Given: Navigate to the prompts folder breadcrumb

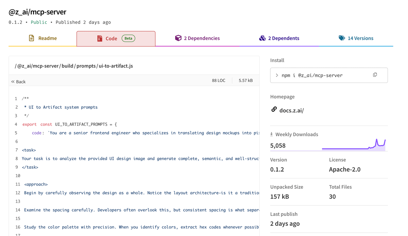Looking at the screenshot, I should coord(86,66).
